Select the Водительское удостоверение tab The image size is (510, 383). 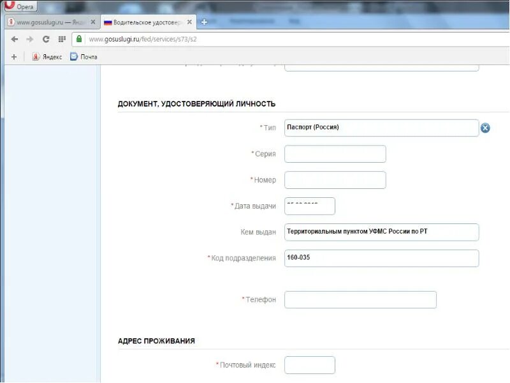pyautogui.click(x=147, y=22)
